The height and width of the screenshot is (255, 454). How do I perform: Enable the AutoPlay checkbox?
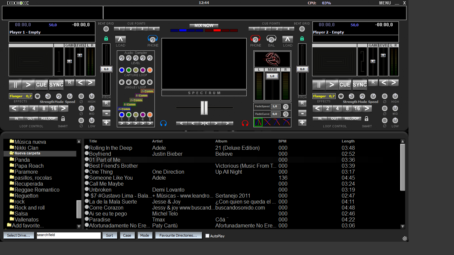coord(207,236)
